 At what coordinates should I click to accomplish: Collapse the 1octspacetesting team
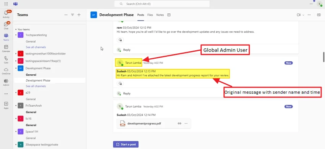coord(16,35)
